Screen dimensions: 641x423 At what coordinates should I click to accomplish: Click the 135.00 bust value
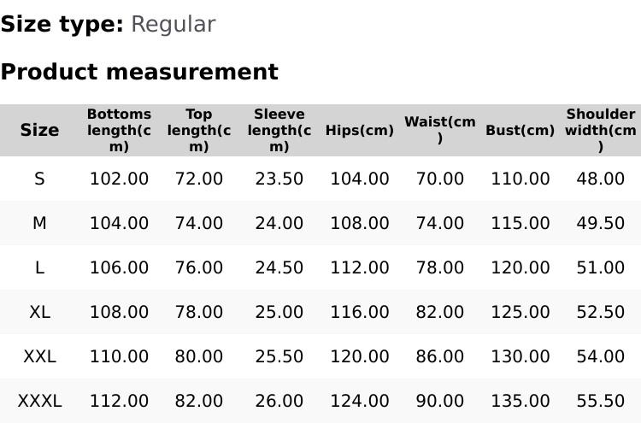(x=520, y=401)
